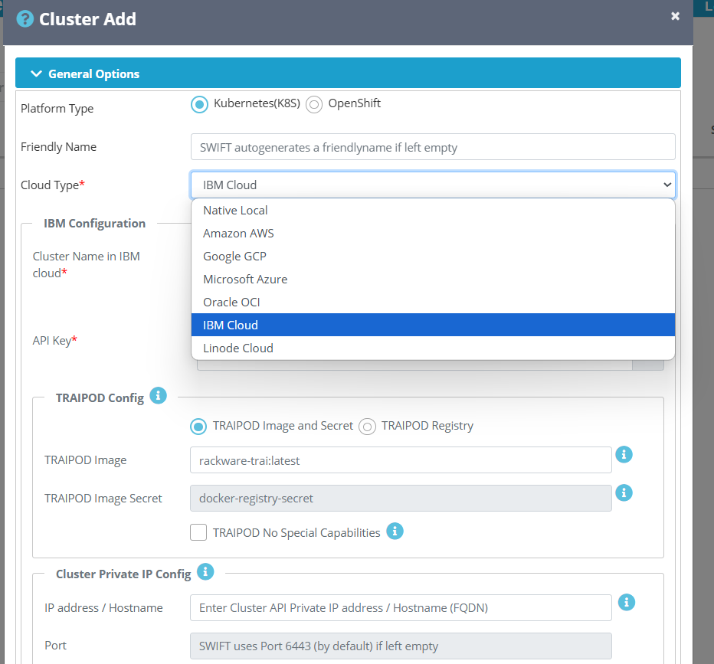The width and height of the screenshot is (714, 664).
Task: Enable TRAIPOD No Special Capabilities checkbox
Action: click(198, 532)
